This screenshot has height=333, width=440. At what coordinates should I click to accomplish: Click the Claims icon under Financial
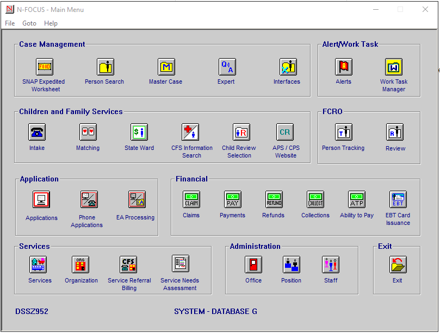point(191,199)
